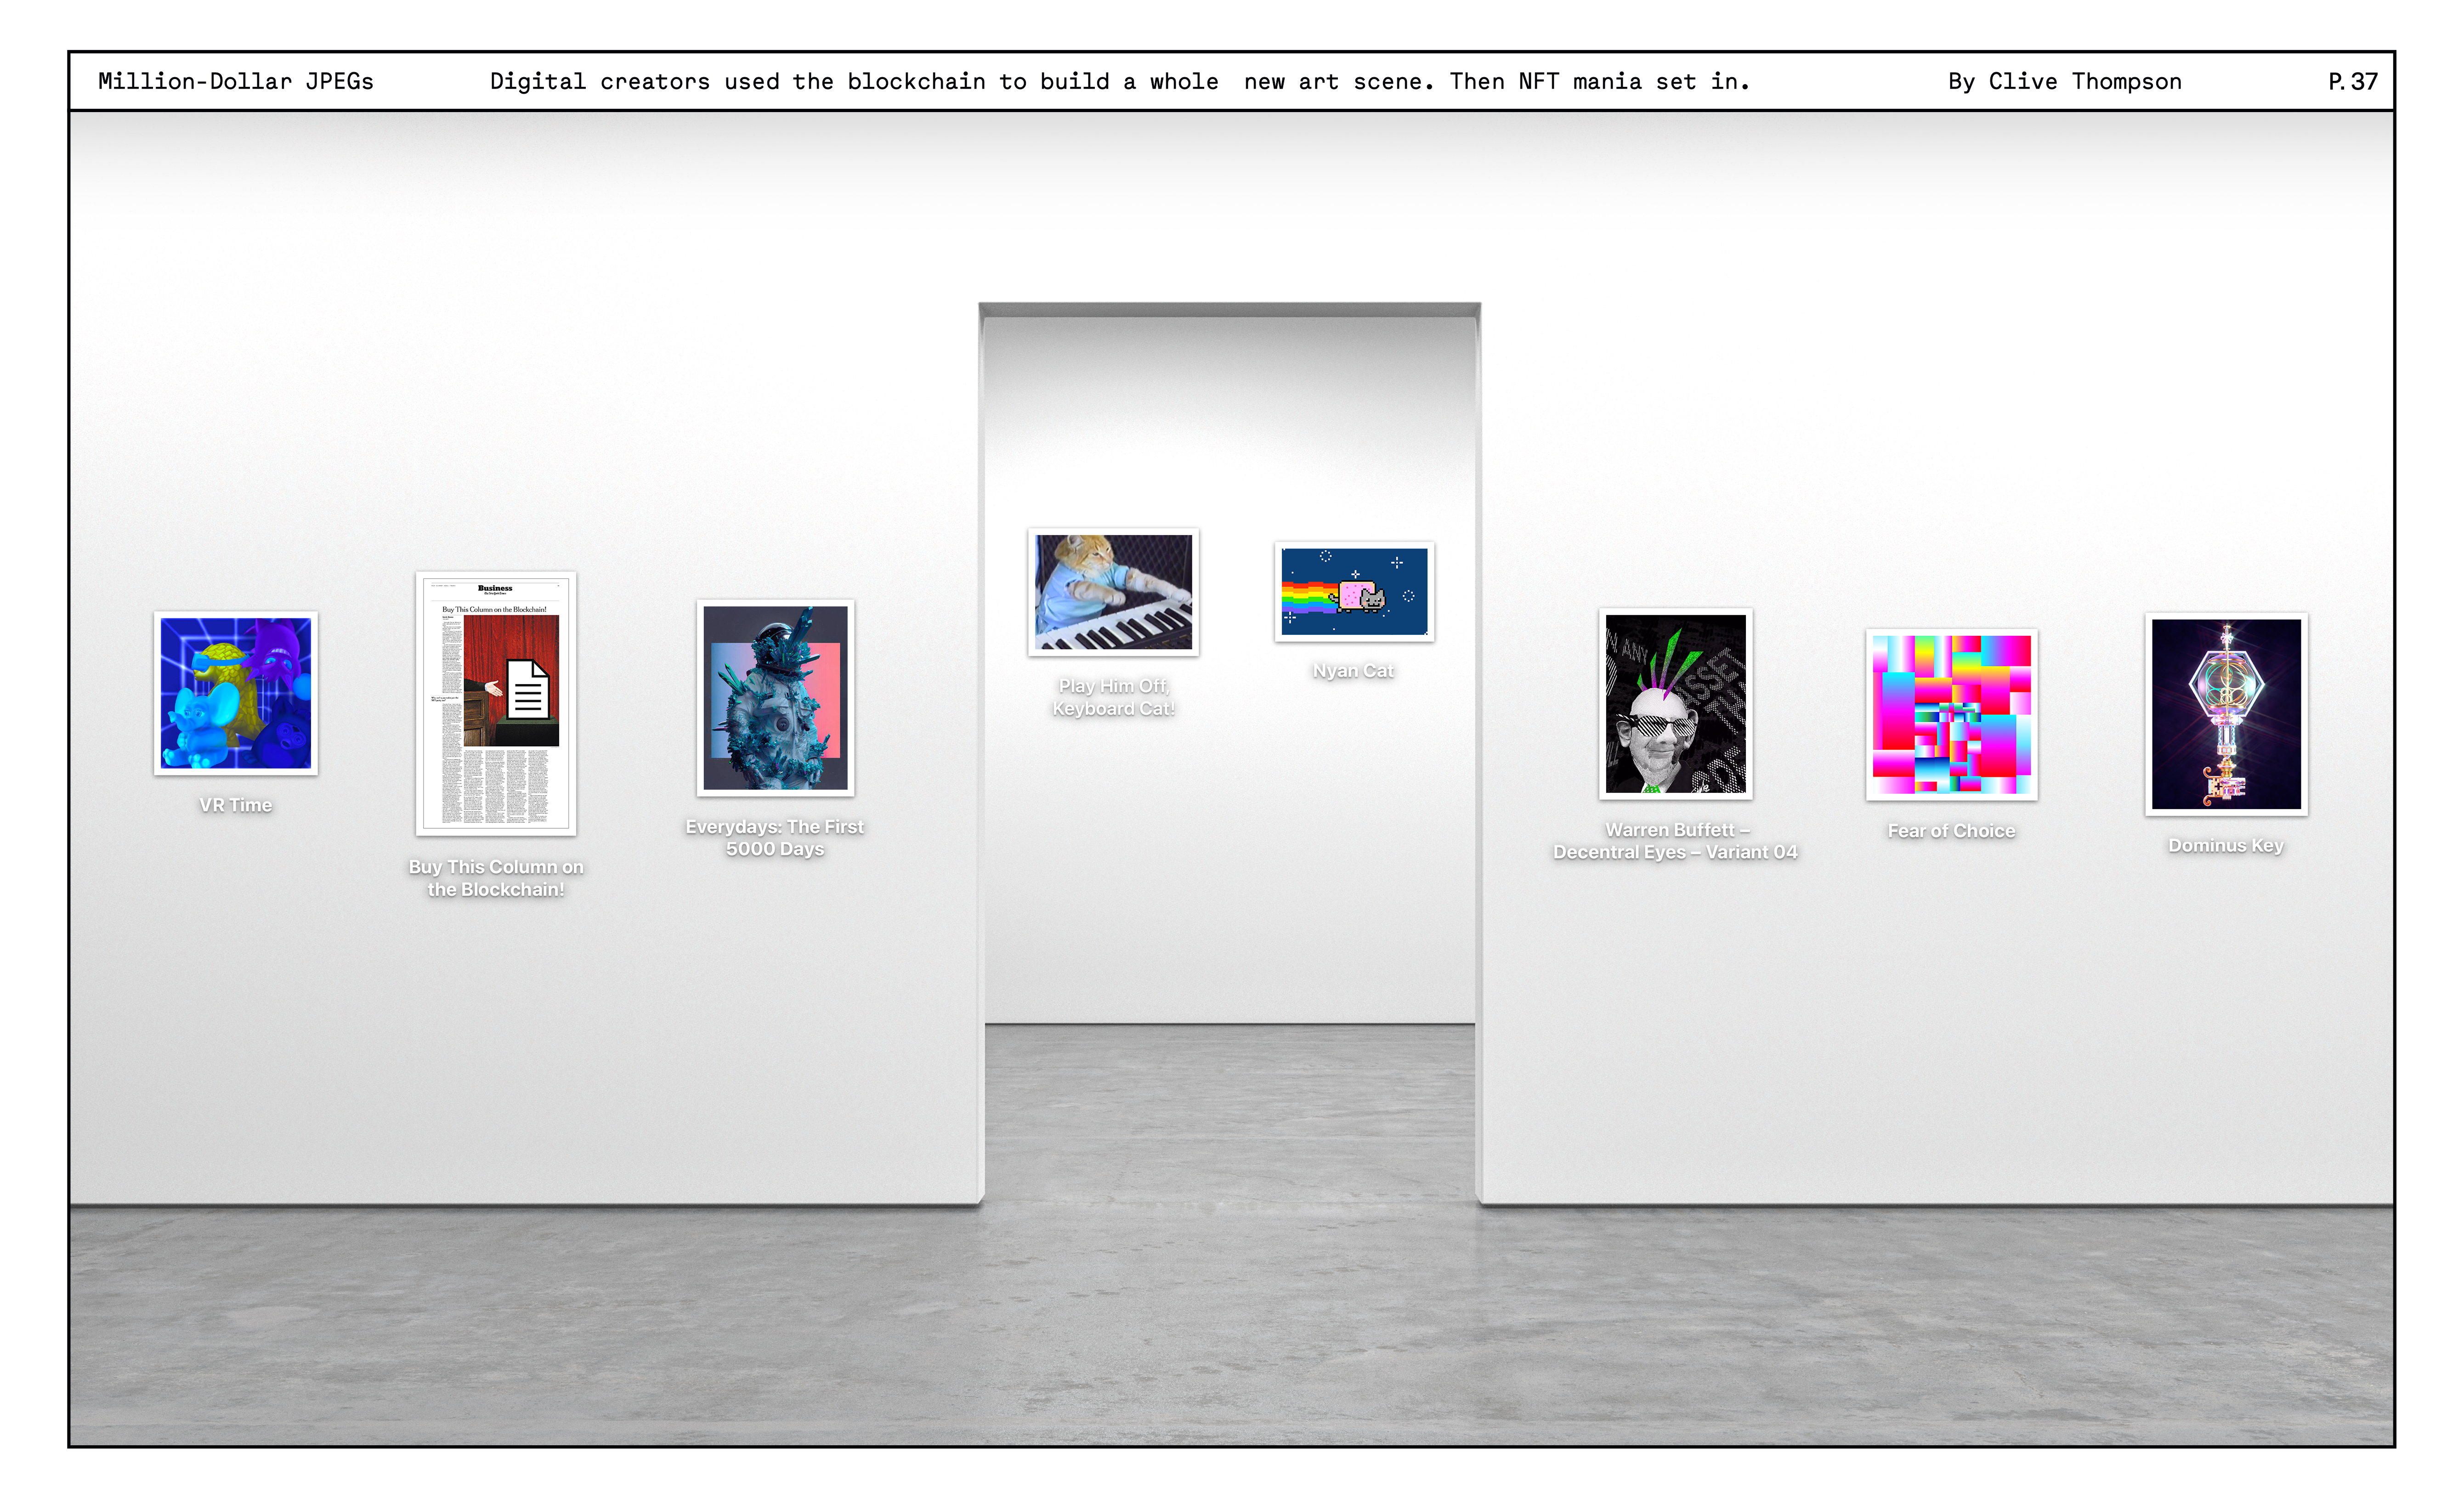This screenshot has height=1499, width=2464.
Task: Open the VR Time artwork thumbnail
Action: pos(236,693)
